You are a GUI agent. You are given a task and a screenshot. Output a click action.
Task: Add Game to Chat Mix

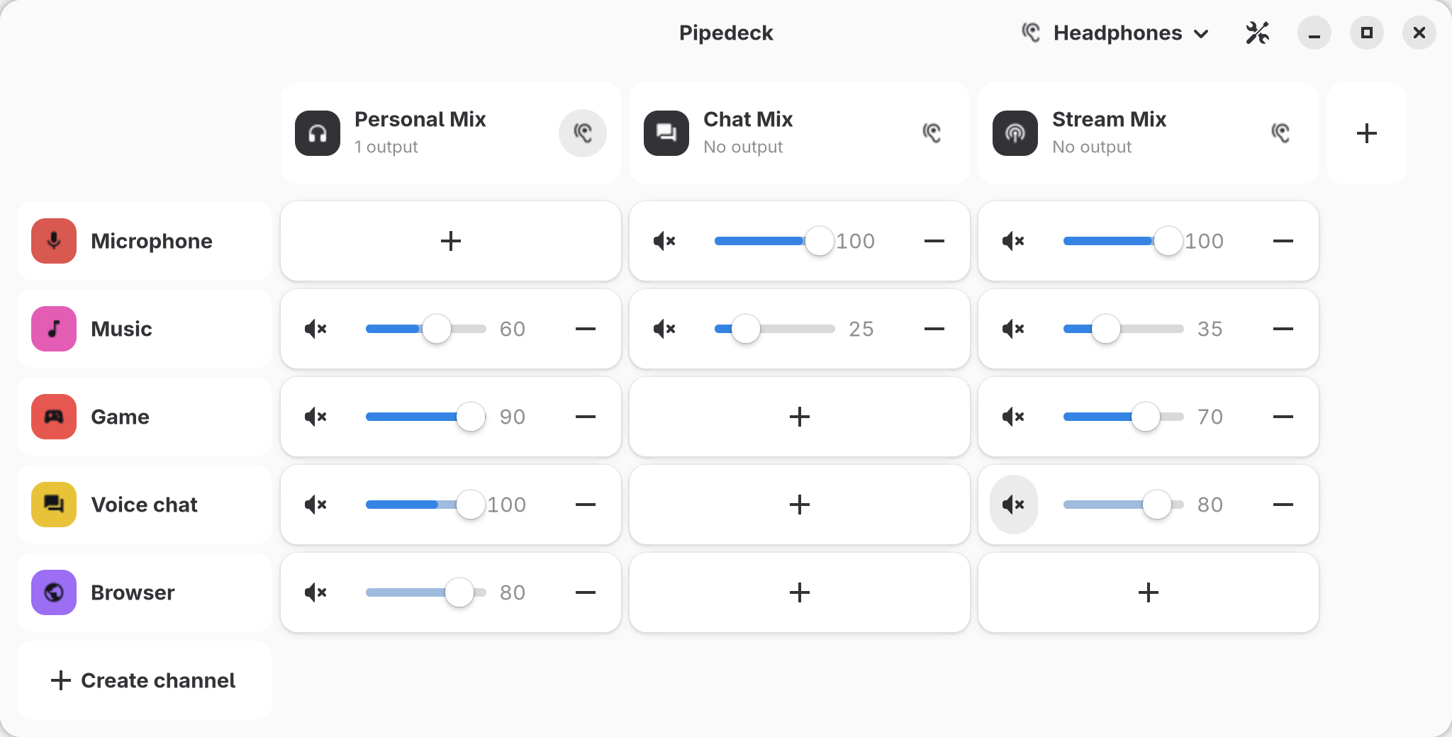(800, 417)
